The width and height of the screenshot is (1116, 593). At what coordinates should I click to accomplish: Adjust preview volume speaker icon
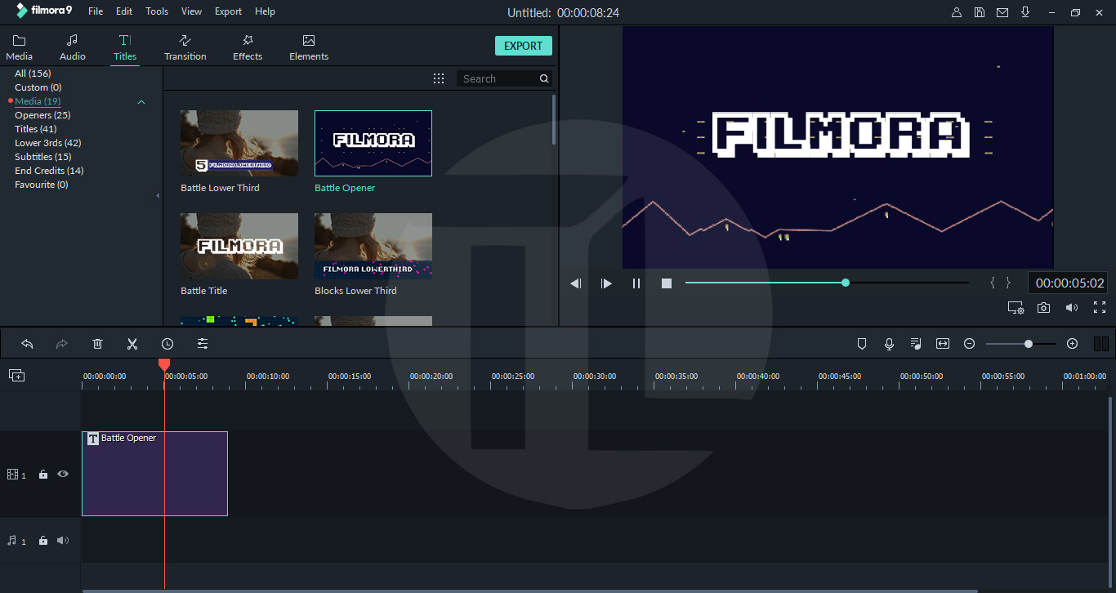coord(1072,308)
